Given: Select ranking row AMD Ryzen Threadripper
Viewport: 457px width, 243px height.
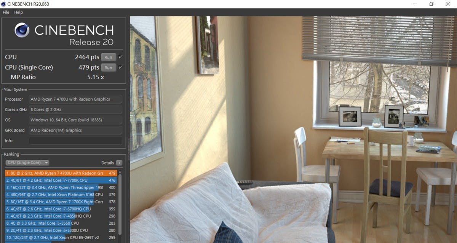Looking at the screenshot, I should (x=61, y=187).
